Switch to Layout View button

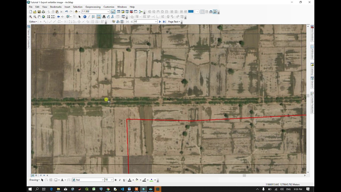click(36, 175)
